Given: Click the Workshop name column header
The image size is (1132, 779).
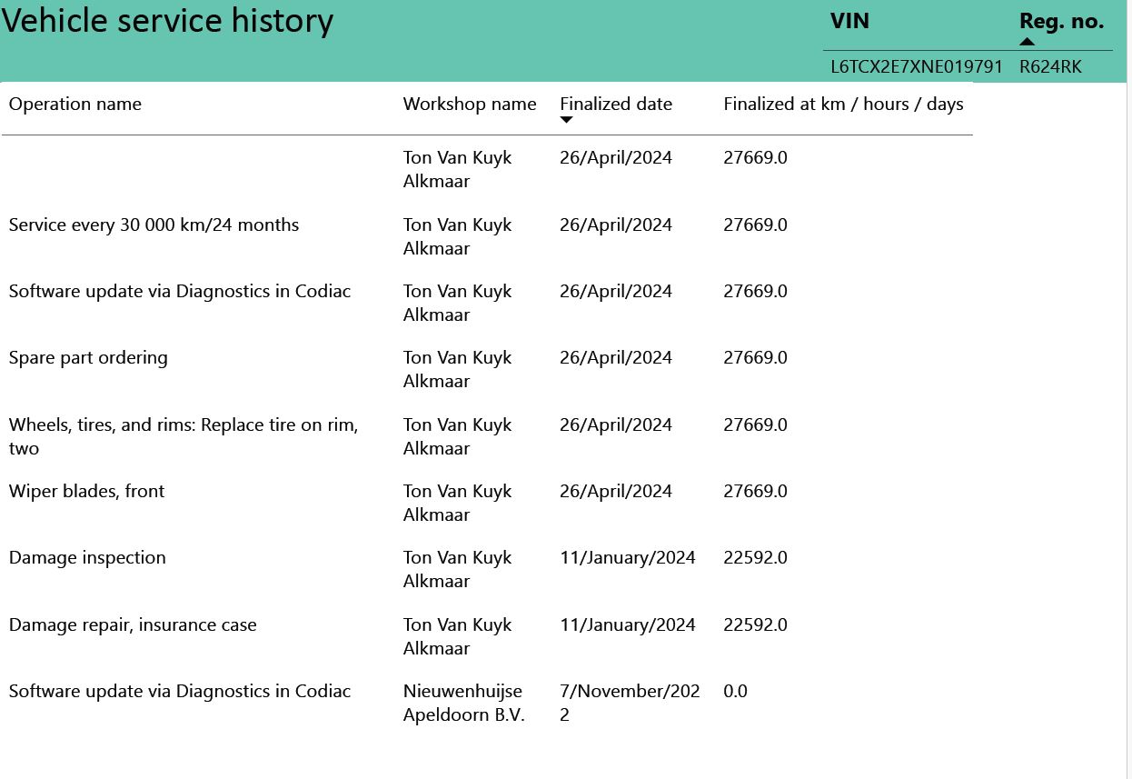Looking at the screenshot, I should pos(470,104).
